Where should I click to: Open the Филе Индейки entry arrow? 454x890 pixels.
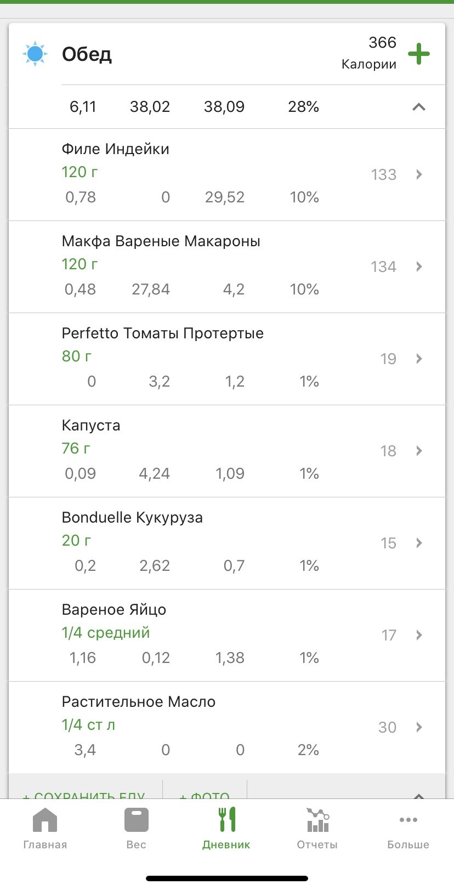419,174
